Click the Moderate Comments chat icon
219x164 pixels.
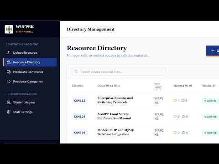tap(9, 72)
